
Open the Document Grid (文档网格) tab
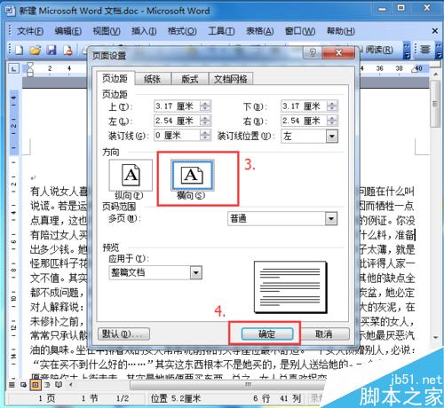(x=231, y=79)
